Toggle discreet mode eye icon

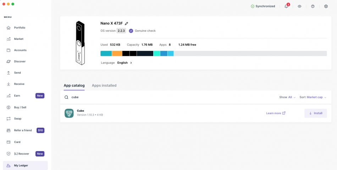[x=299, y=6]
